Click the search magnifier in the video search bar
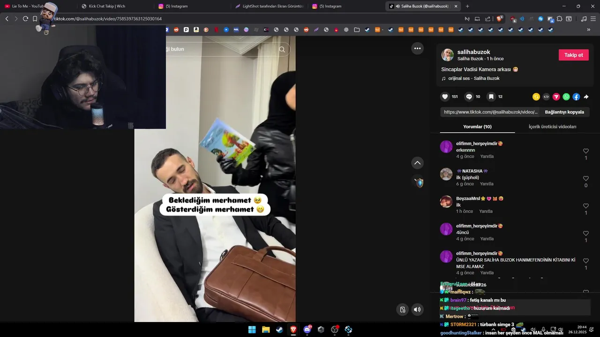The image size is (600, 337). coord(282,49)
